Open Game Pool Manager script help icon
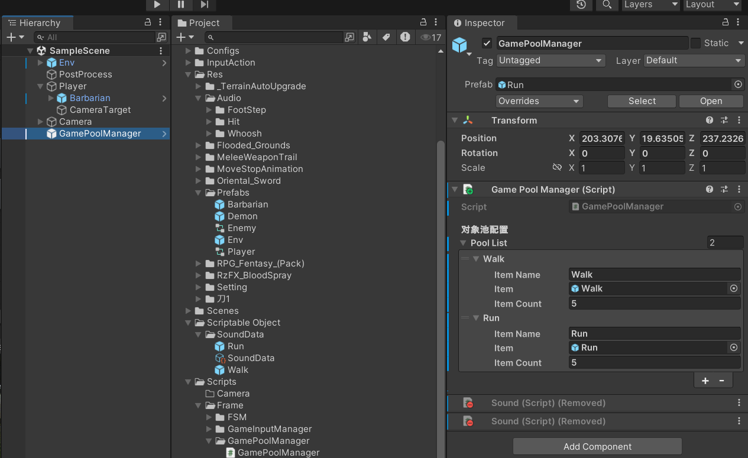Screen dimensions: 748x458 [710, 190]
